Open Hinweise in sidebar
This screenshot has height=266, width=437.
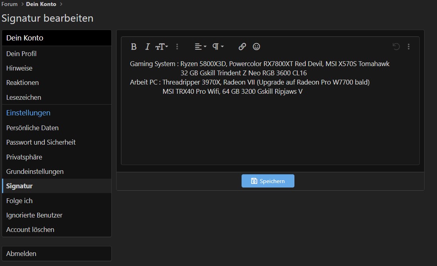coord(56,68)
